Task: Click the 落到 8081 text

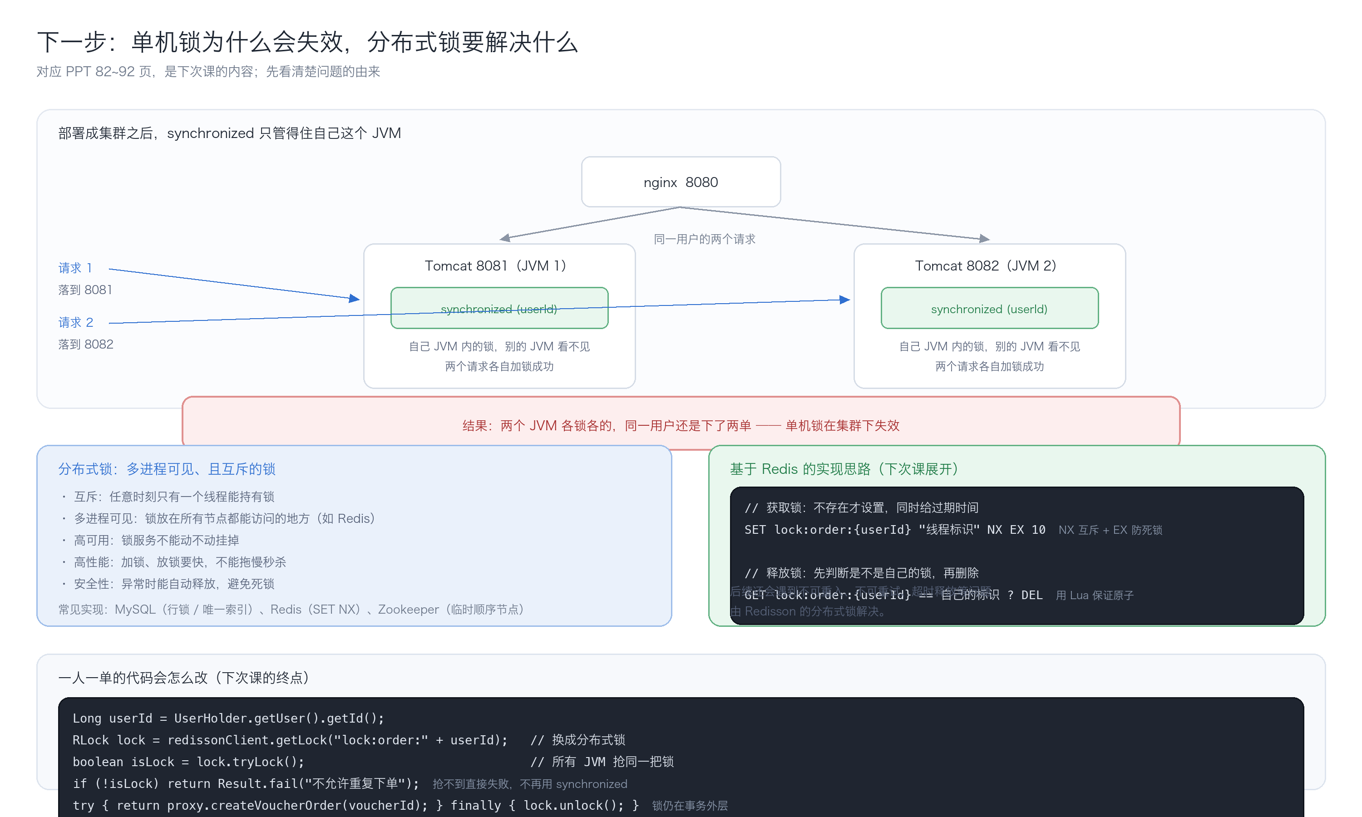Action: (85, 290)
